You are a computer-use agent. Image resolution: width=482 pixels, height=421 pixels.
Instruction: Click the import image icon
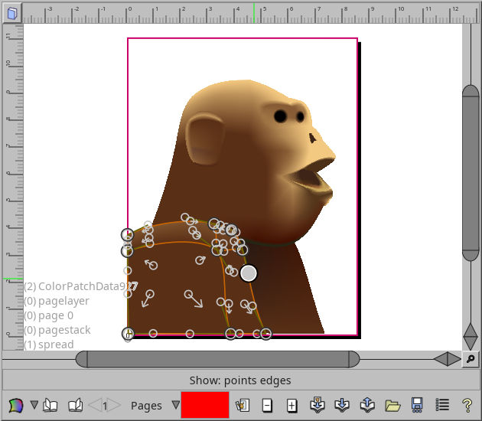pos(318,405)
